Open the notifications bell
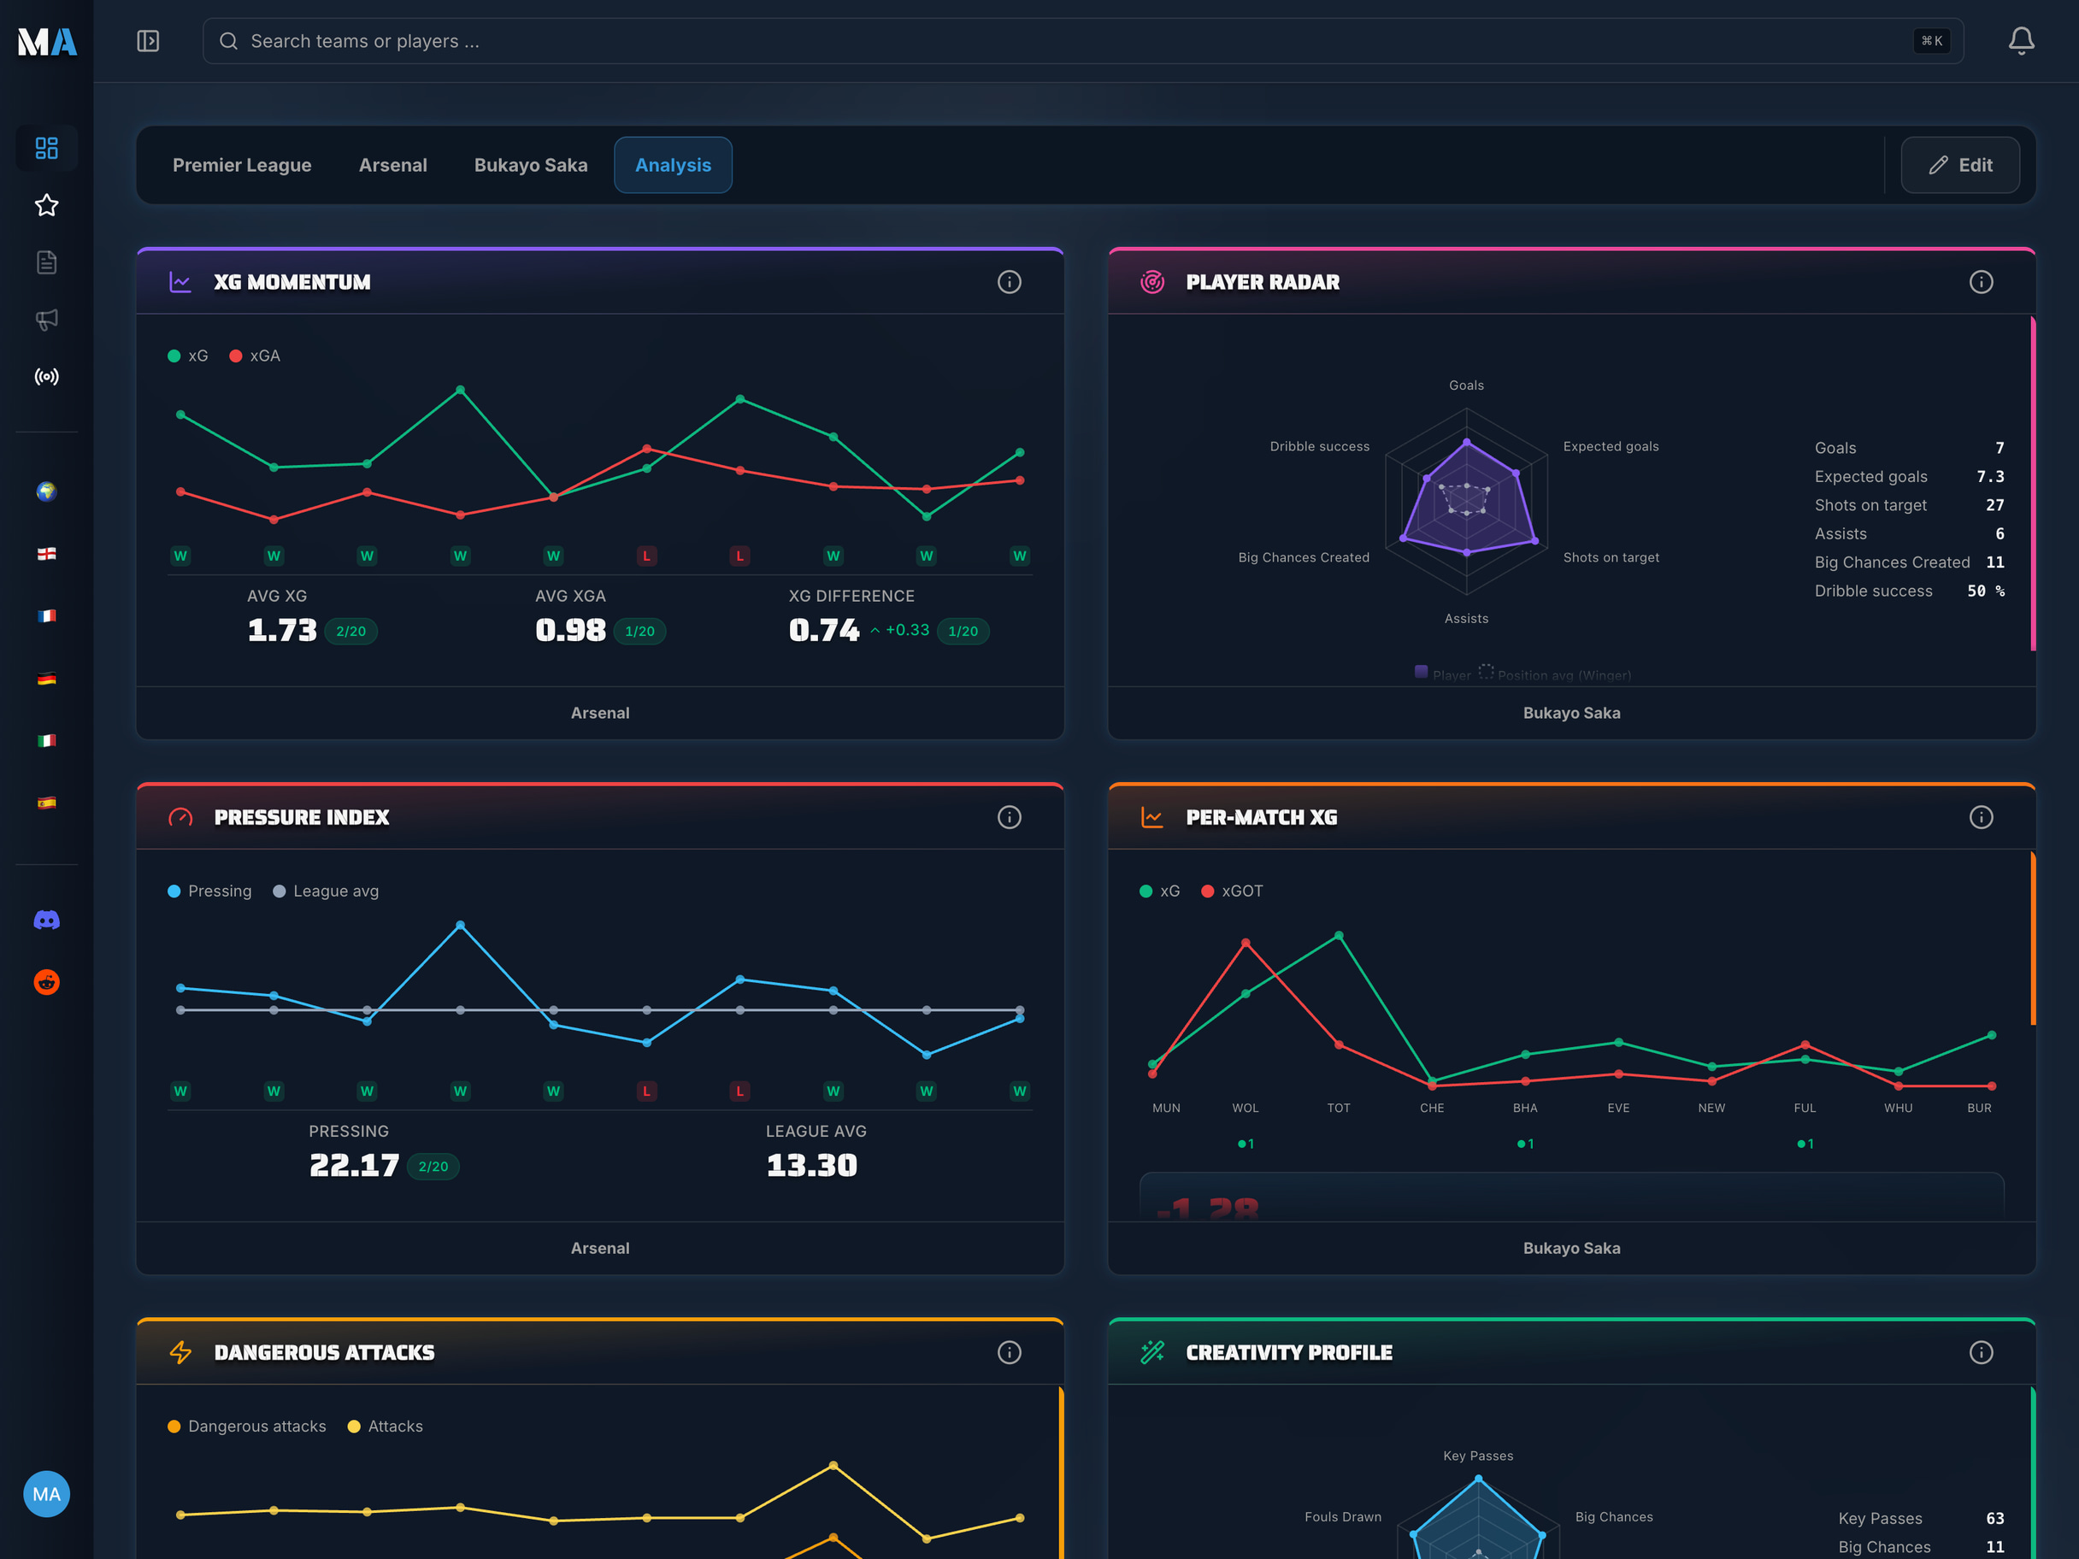This screenshot has width=2079, height=1559. [2021, 41]
